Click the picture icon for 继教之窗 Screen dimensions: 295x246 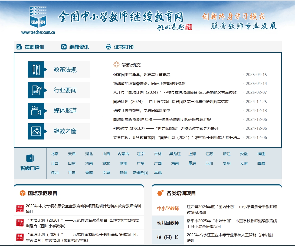[x=36, y=131]
